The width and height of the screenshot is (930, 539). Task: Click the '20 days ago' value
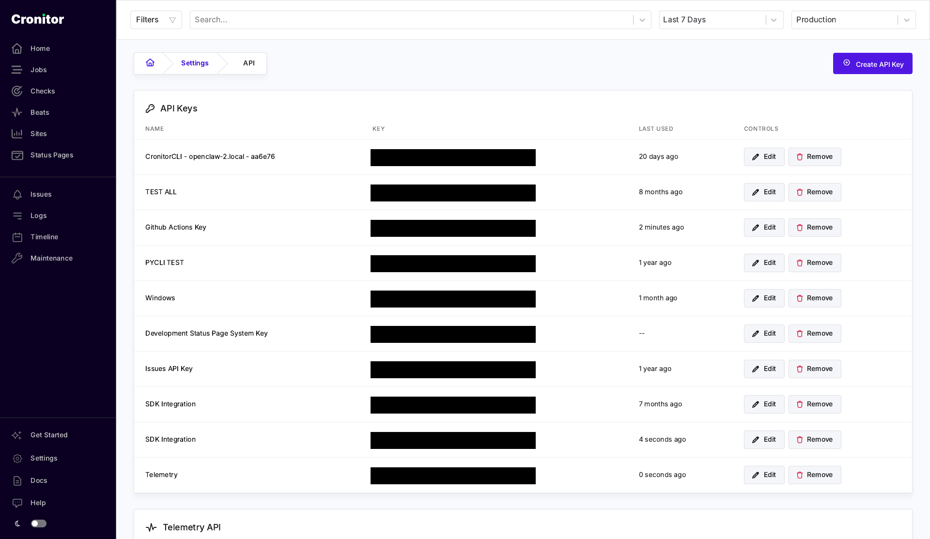click(658, 156)
